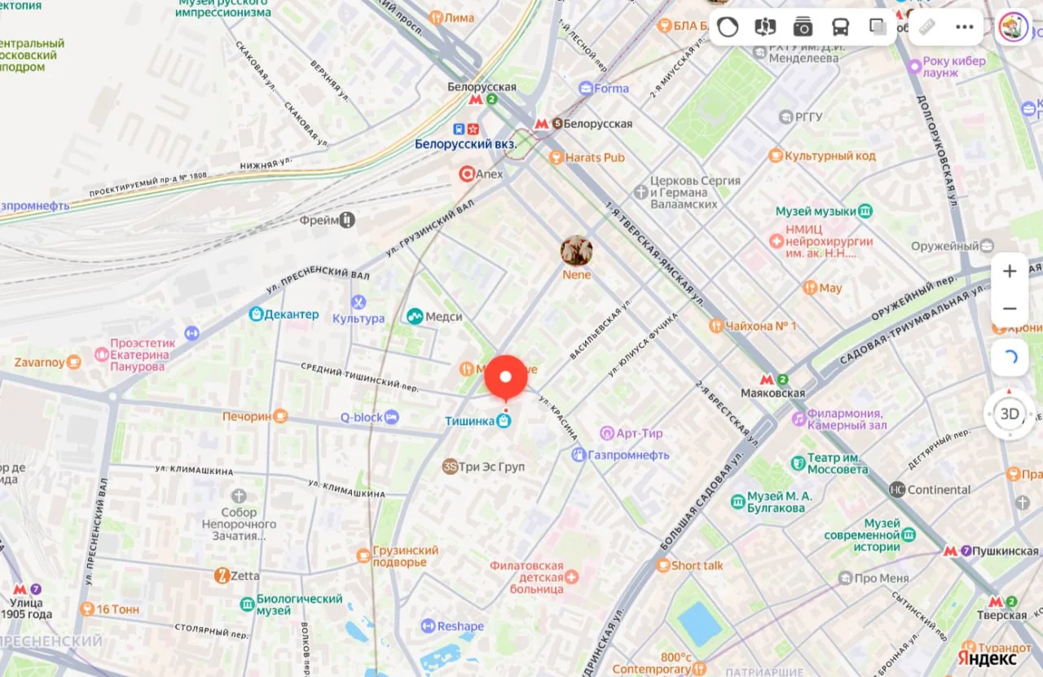This screenshot has width=1043, height=677.
Task: Open the user profile avatar
Action: click(1014, 27)
